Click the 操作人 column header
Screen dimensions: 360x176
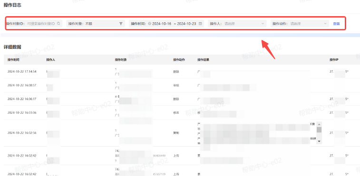50,60
